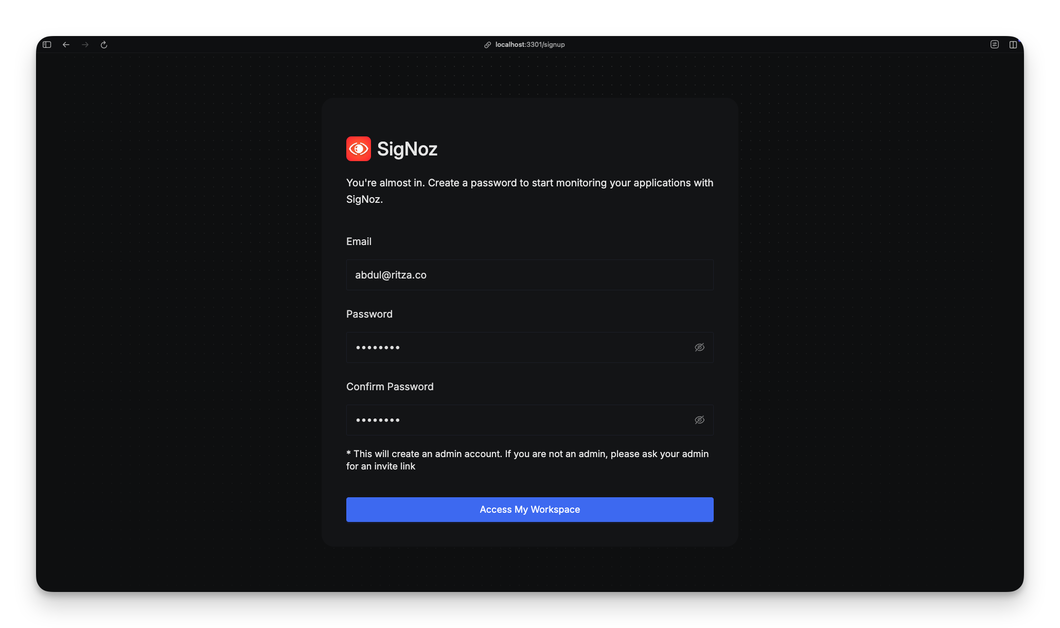Click the forward navigation arrow
The height and width of the screenshot is (628, 1060).
pyautogui.click(x=85, y=45)
